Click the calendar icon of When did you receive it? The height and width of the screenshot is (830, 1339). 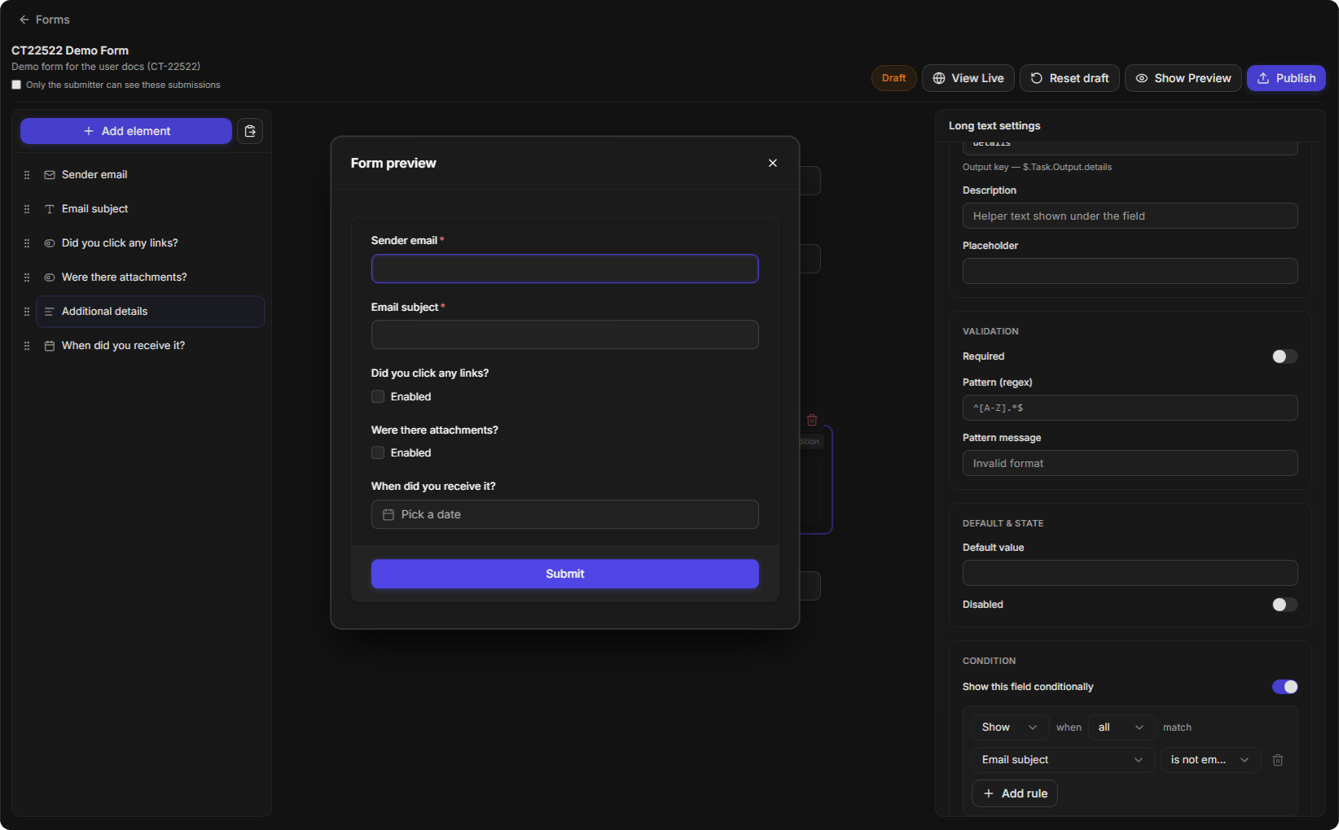50,346
